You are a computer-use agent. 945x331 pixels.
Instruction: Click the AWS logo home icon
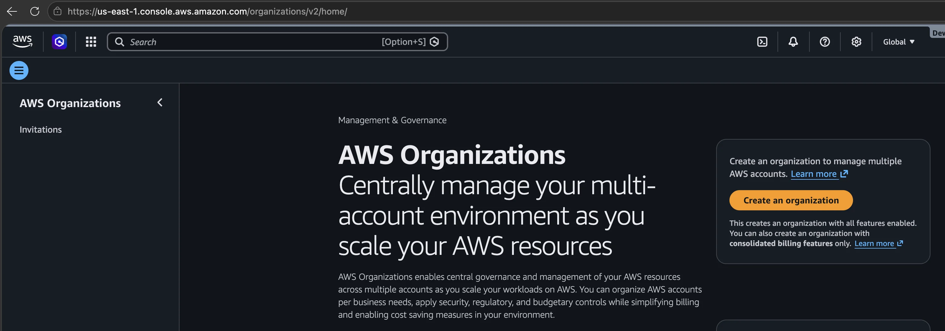pos(22,41)
